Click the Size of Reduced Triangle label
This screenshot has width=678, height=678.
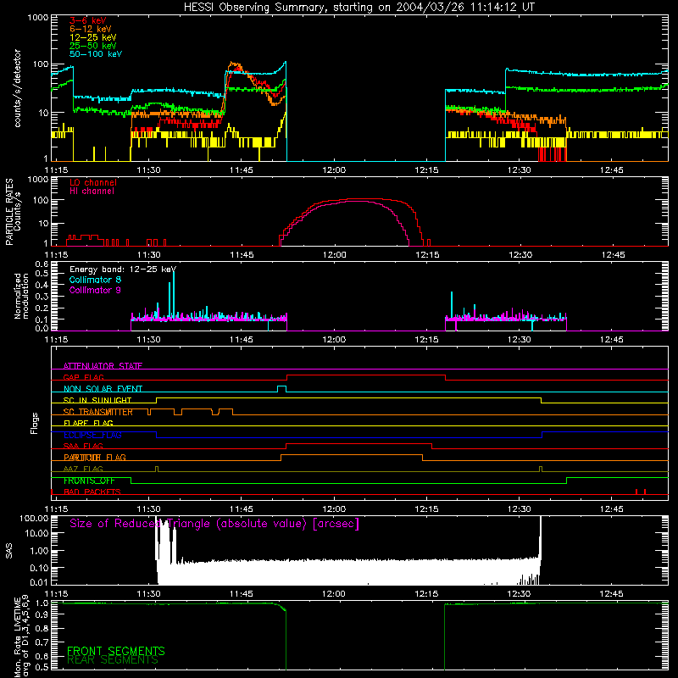click(x=214, y=524)
